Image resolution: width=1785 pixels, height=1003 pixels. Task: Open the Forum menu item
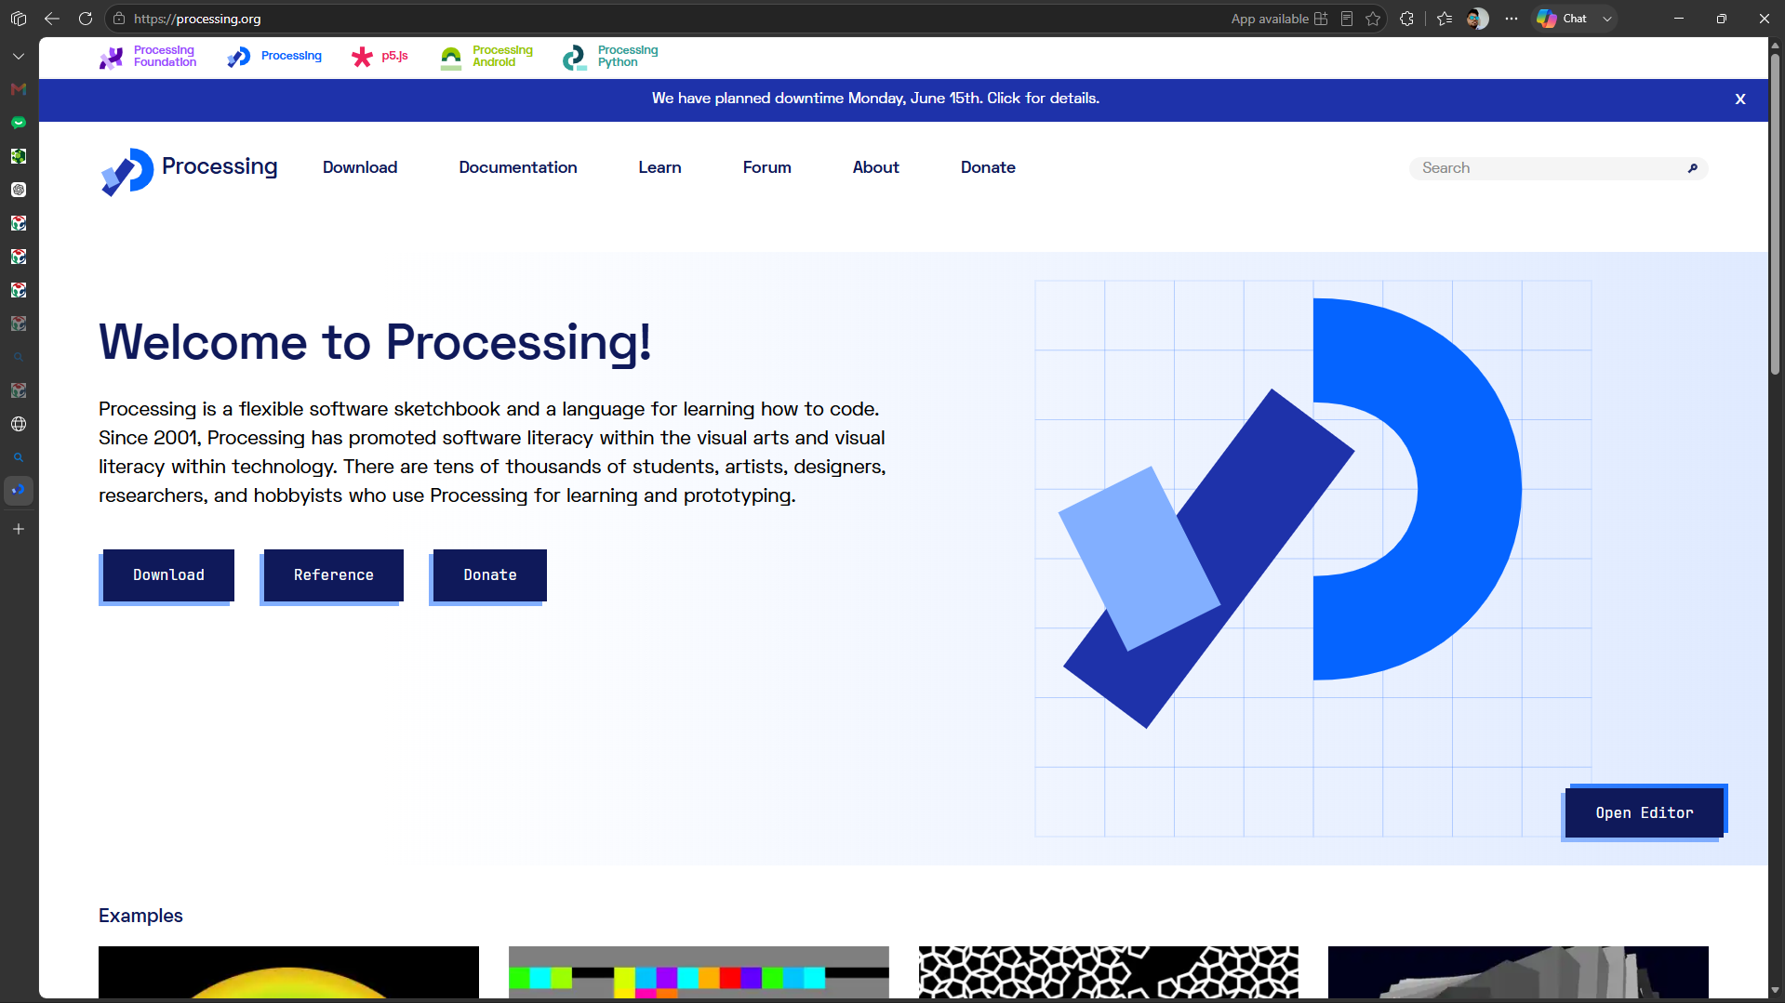click(x=766, y=167)
